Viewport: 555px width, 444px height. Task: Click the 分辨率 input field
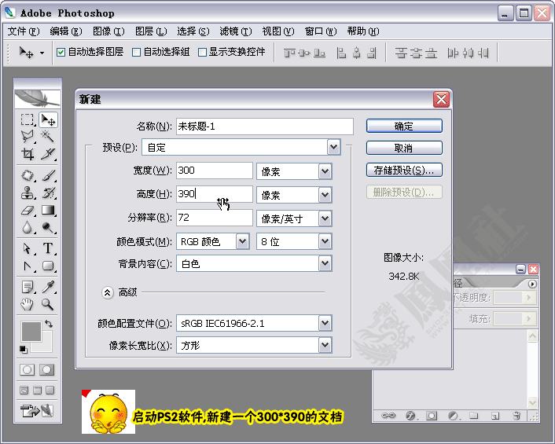point(215,218)
